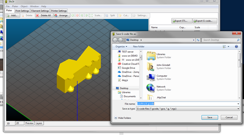Click the refresh icon beside address bar

198,40
